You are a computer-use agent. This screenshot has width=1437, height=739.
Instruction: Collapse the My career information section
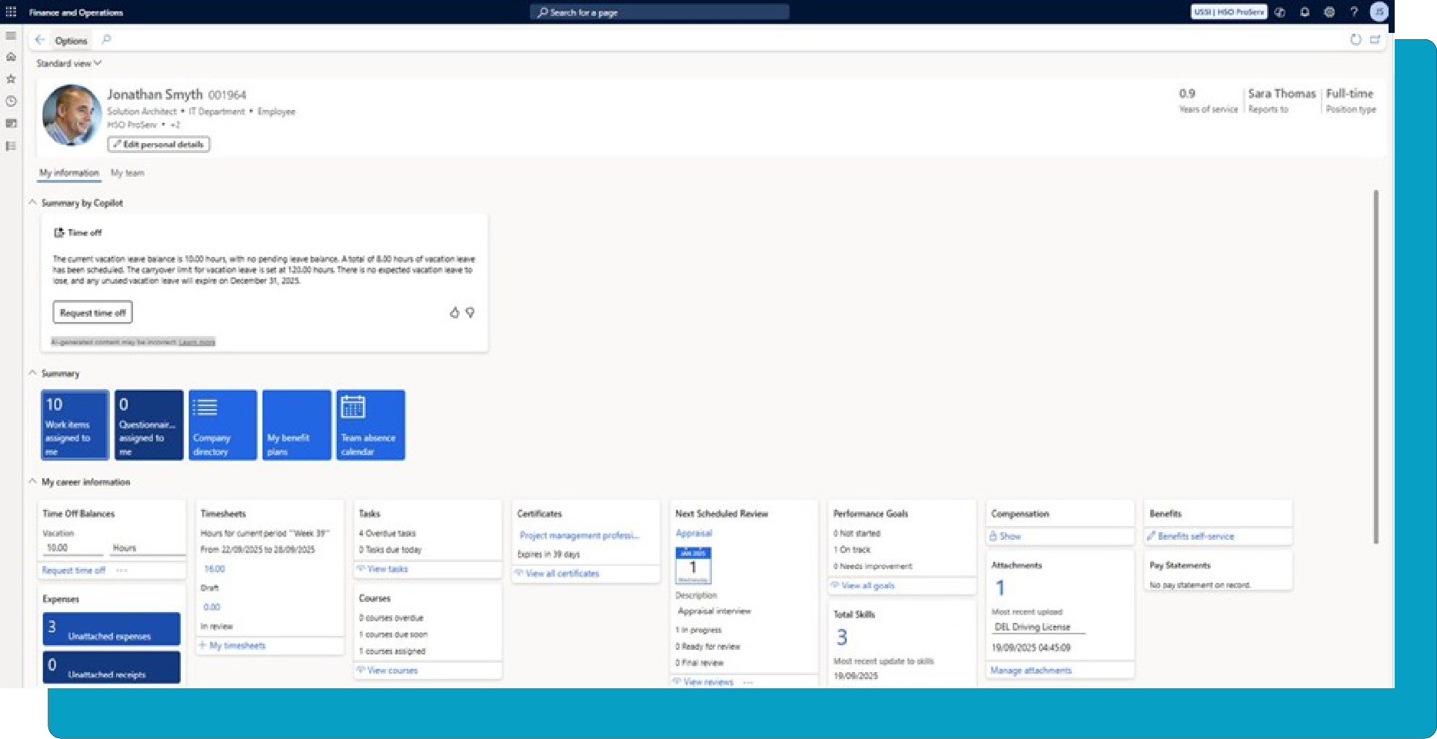click(32, 482)
